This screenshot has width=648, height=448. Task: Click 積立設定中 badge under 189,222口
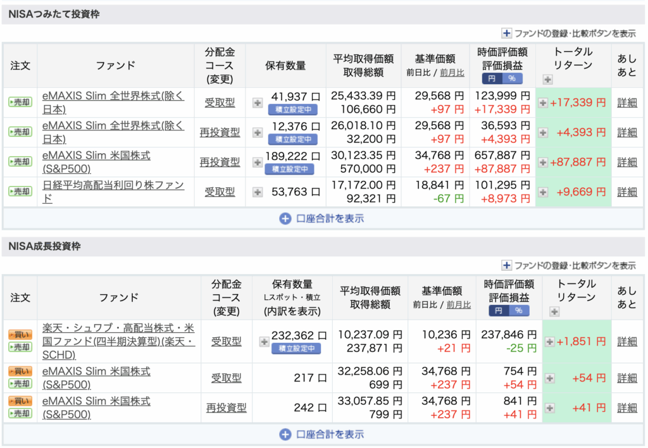coord(290,169)
